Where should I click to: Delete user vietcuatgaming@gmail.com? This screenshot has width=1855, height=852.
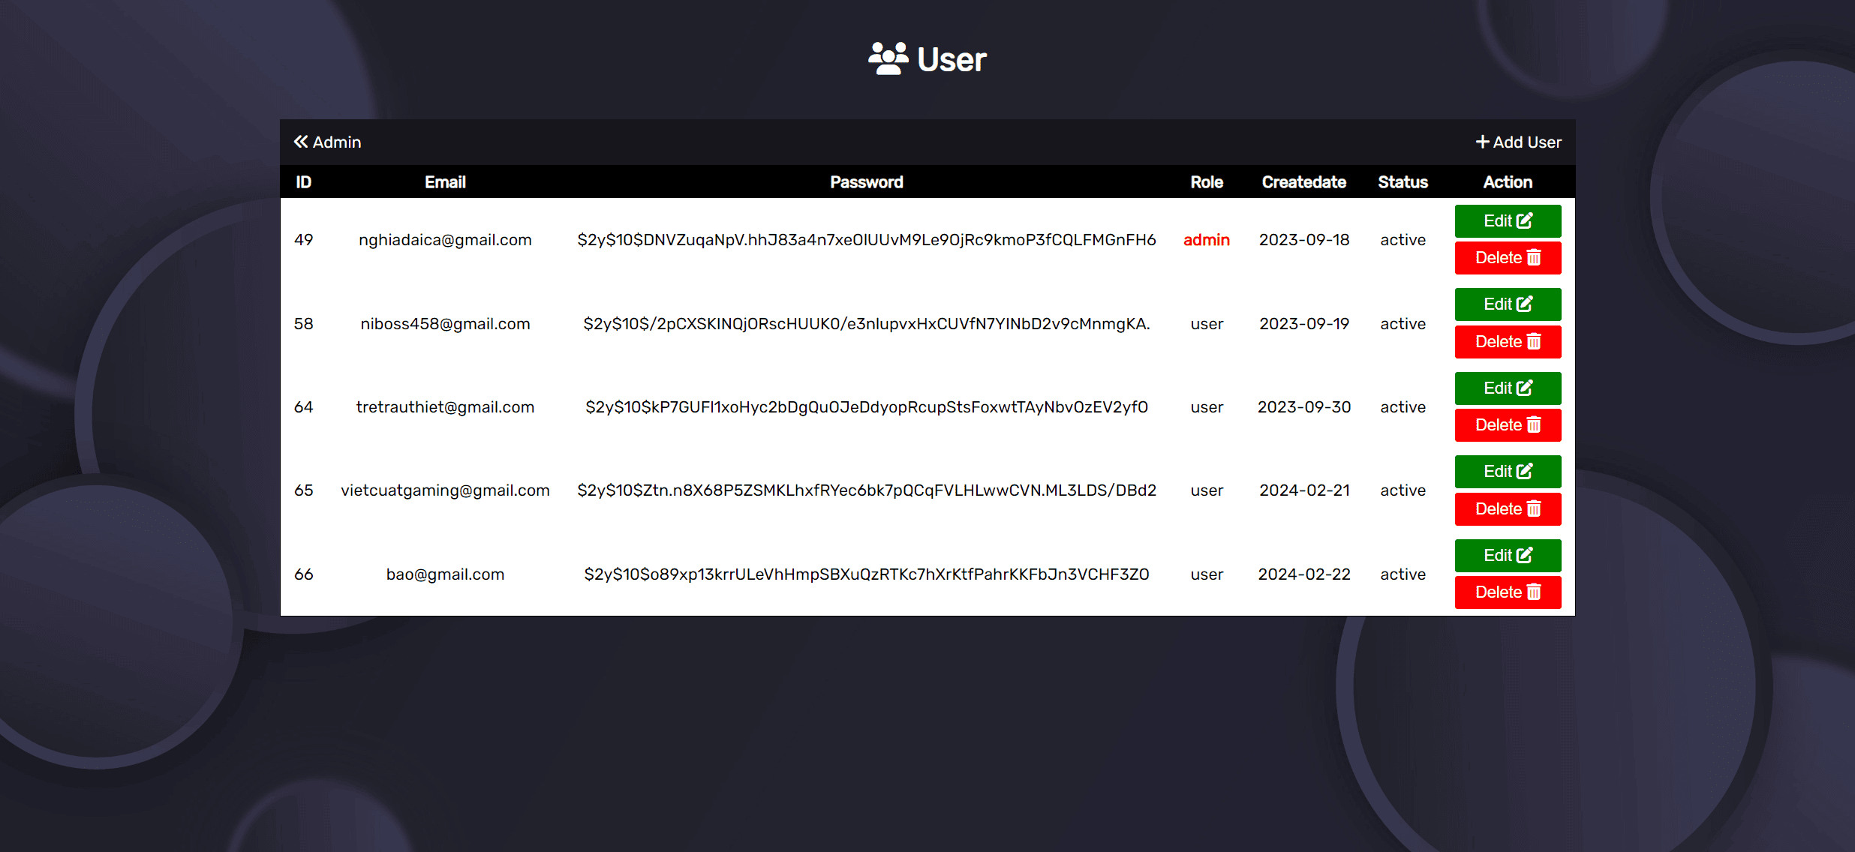[1508, 509]
